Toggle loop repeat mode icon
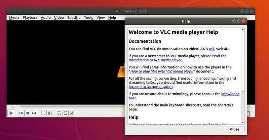 65,113
